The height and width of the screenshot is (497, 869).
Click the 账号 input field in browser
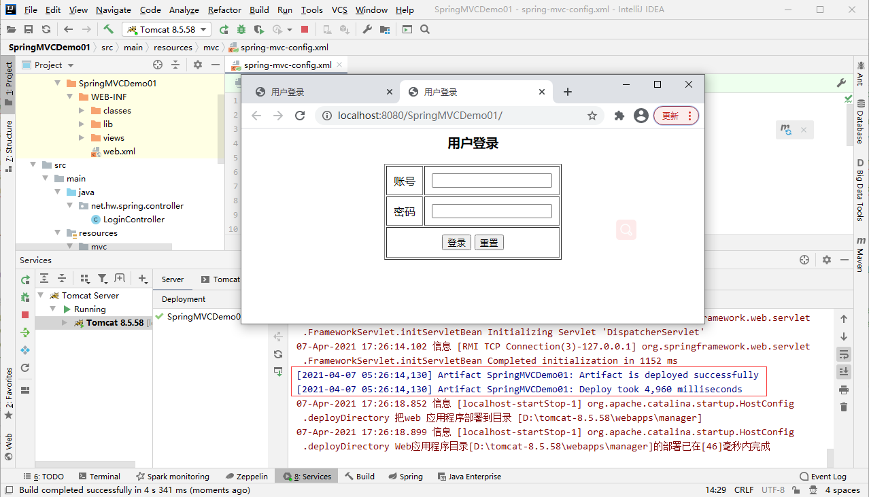[492, 180]
